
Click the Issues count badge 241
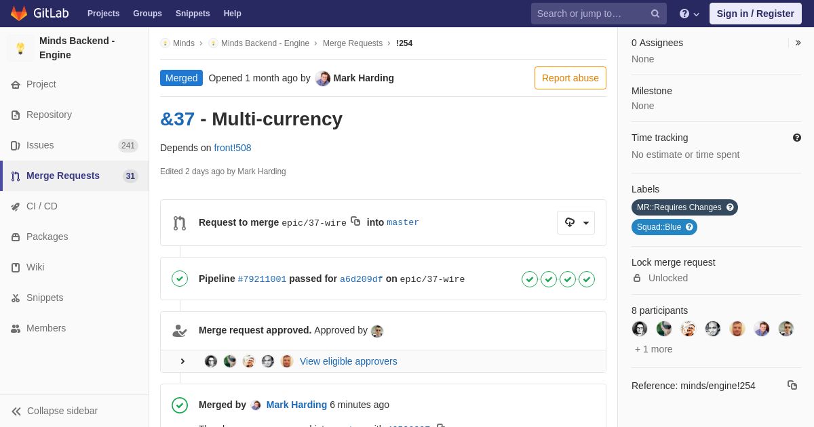128,146
